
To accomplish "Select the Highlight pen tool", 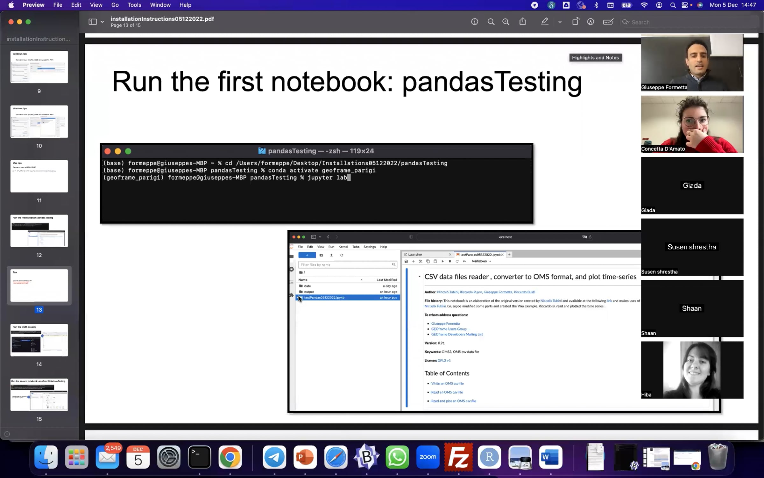I will (x=545, y=22).
